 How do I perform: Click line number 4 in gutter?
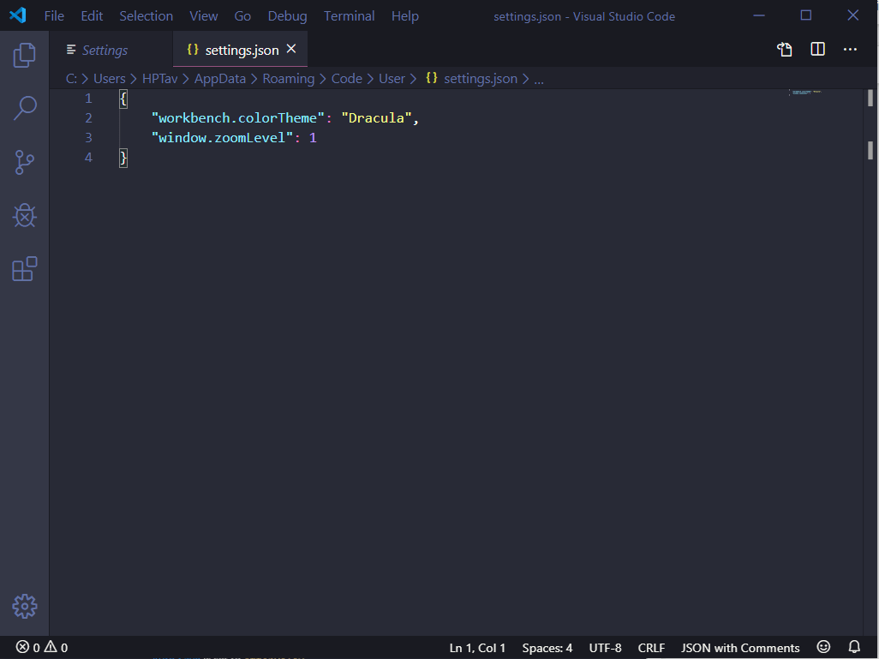point(88,158)
